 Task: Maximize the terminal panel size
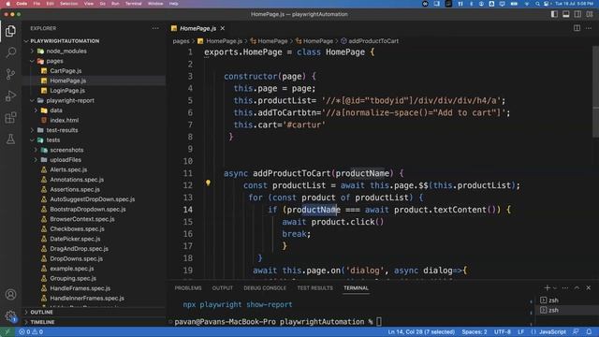click(x=577, y=288)
